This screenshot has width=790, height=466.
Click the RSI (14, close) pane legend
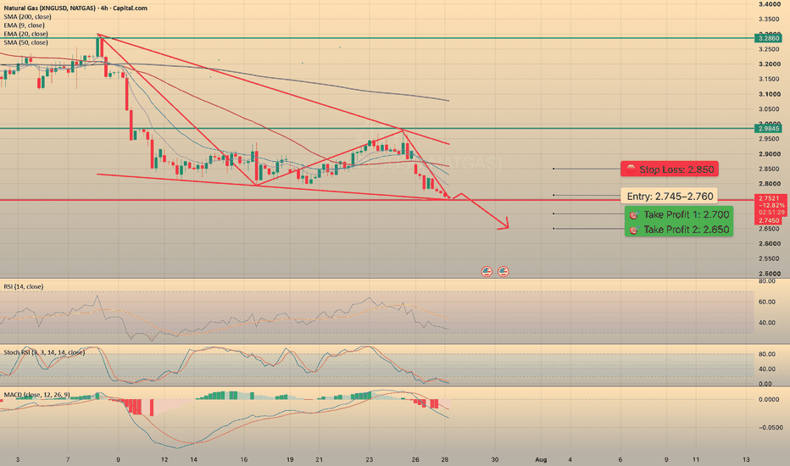[24, 286]
